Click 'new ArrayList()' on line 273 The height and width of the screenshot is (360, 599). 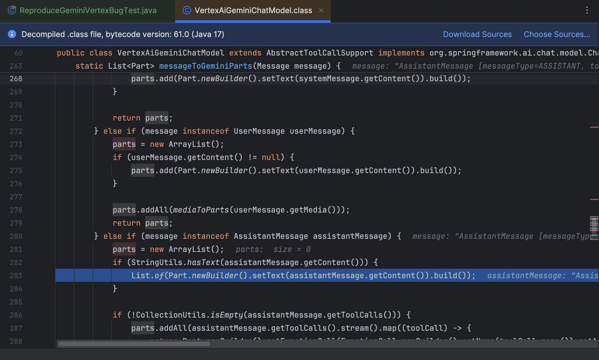(185, 144)
